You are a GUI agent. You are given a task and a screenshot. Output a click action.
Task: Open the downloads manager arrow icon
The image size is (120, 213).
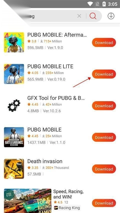pos(111,16)
